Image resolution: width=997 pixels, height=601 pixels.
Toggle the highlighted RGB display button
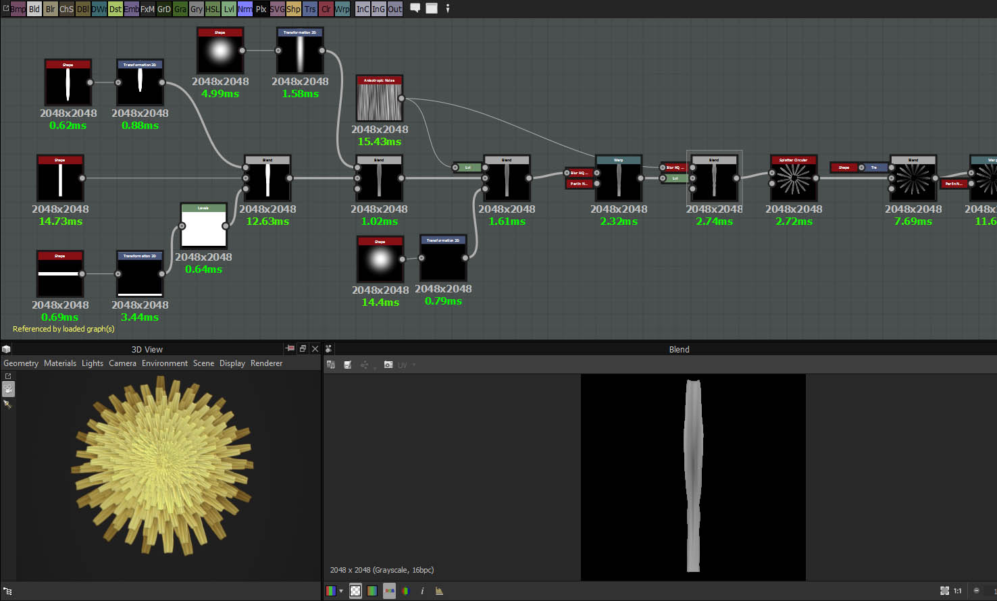click(x=389, y=591)
